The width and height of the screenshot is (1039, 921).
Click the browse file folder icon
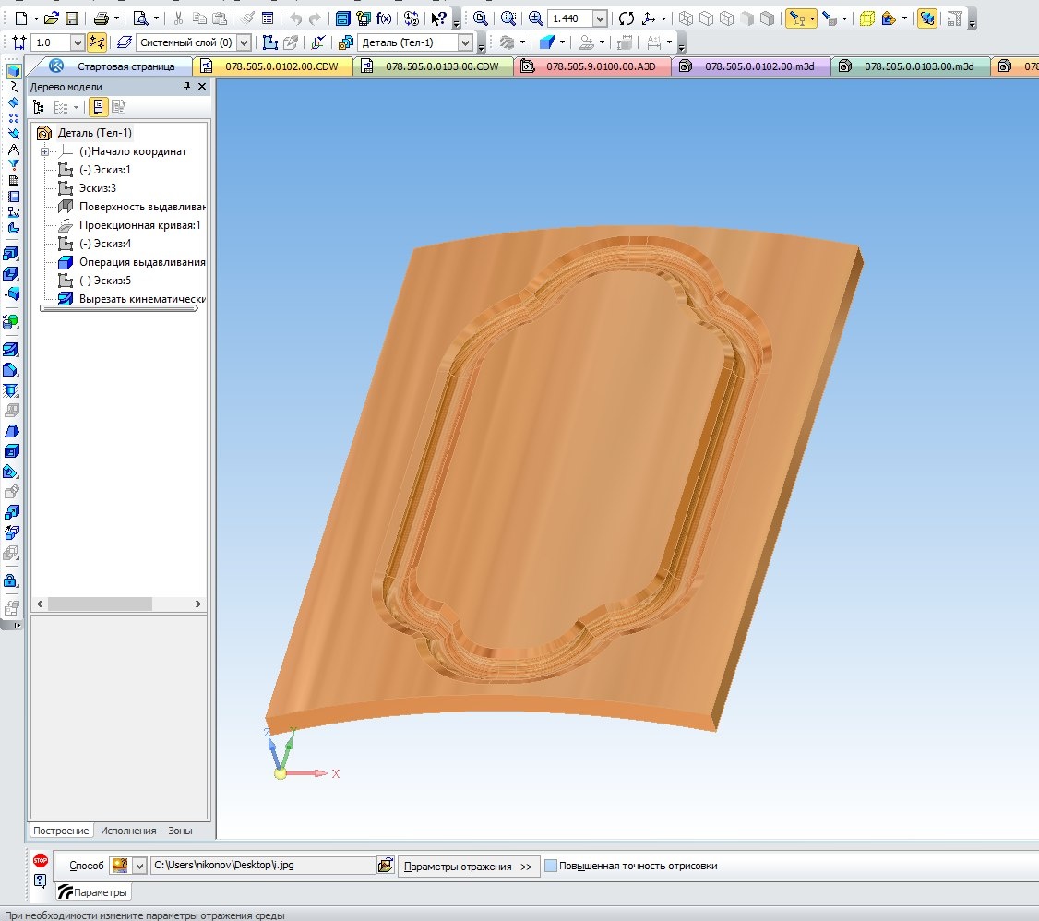[x=386, y=866]
